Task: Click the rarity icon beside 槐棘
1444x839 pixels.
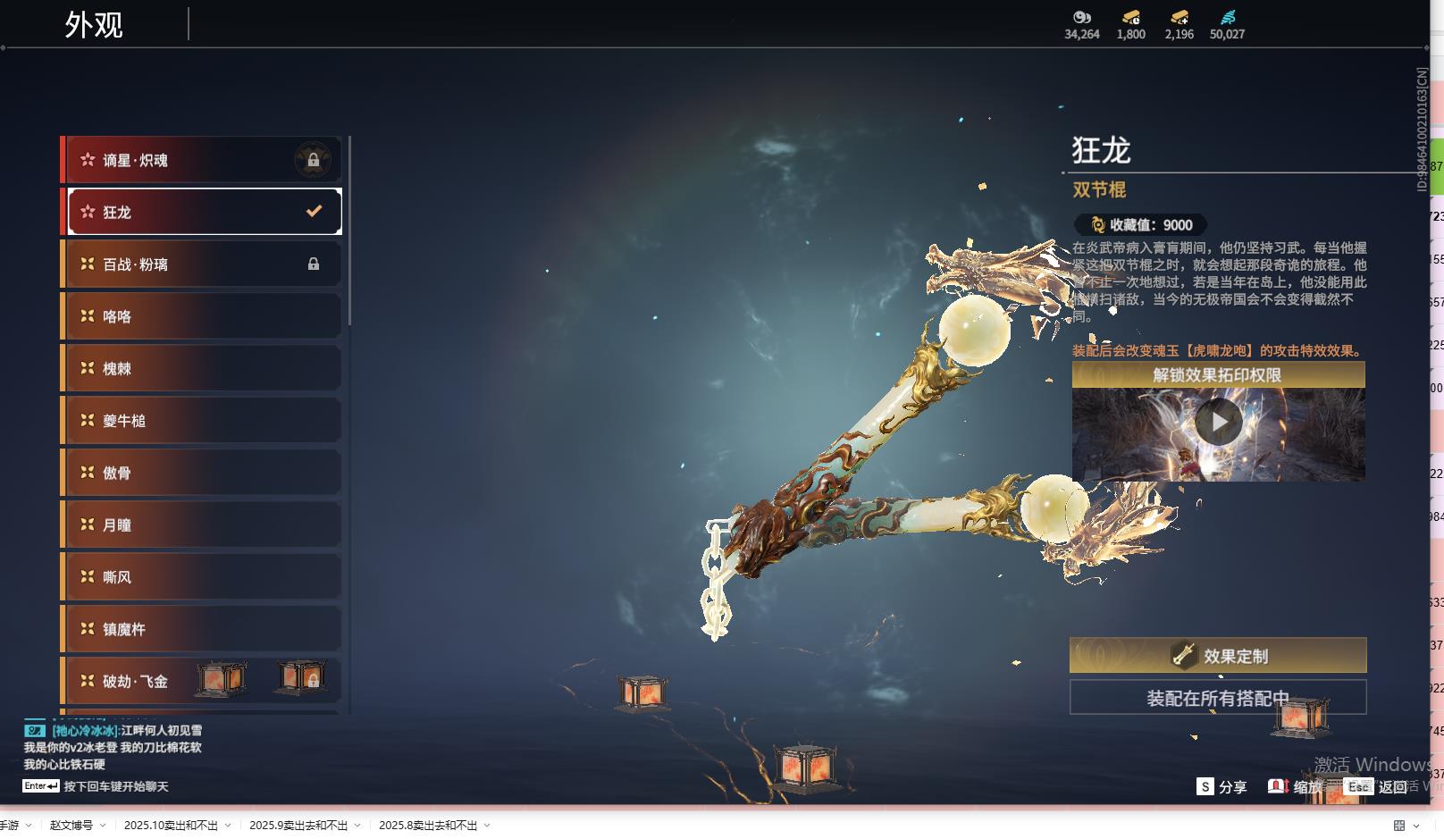Action: pyautogui.click(x=88, y=367)
